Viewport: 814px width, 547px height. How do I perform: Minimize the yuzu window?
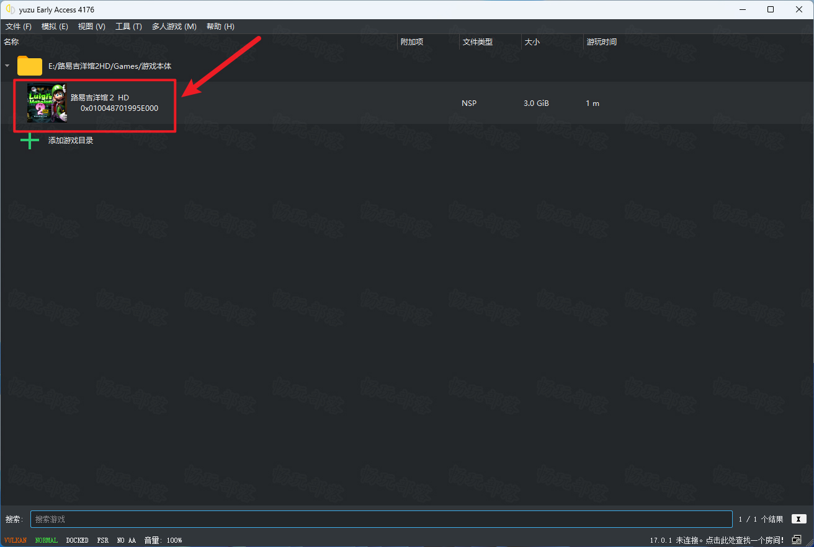pyautogui.click(x=742, y=9)
